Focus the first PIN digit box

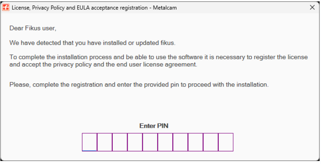pos(90,142)
